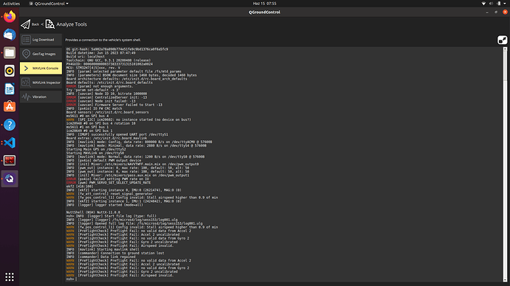Click the pop-out window icon at top right
This screenshot has height=286, width=510.
(502, 40)
